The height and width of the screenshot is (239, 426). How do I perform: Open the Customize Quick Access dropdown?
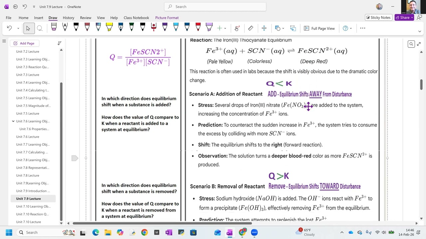coord(34,7)
